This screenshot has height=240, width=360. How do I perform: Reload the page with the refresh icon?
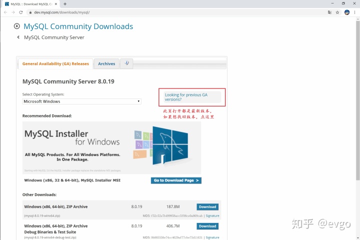(x=21, y=12)
